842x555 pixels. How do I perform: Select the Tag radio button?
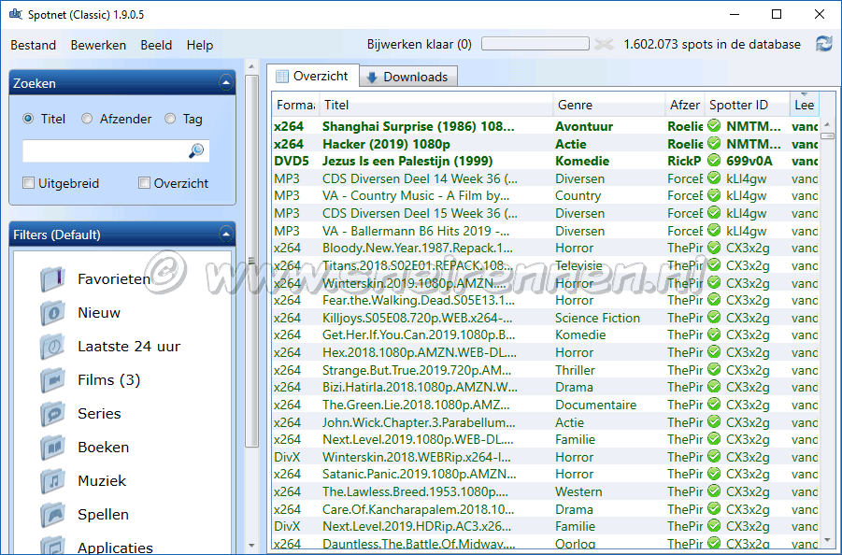point(170,119)
